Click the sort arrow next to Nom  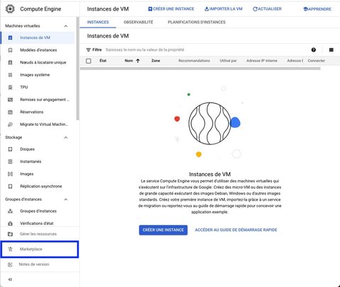[138, 61]
